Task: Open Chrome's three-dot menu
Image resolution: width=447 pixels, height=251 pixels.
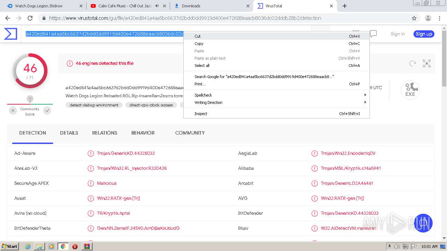Action: coord(439,18)
